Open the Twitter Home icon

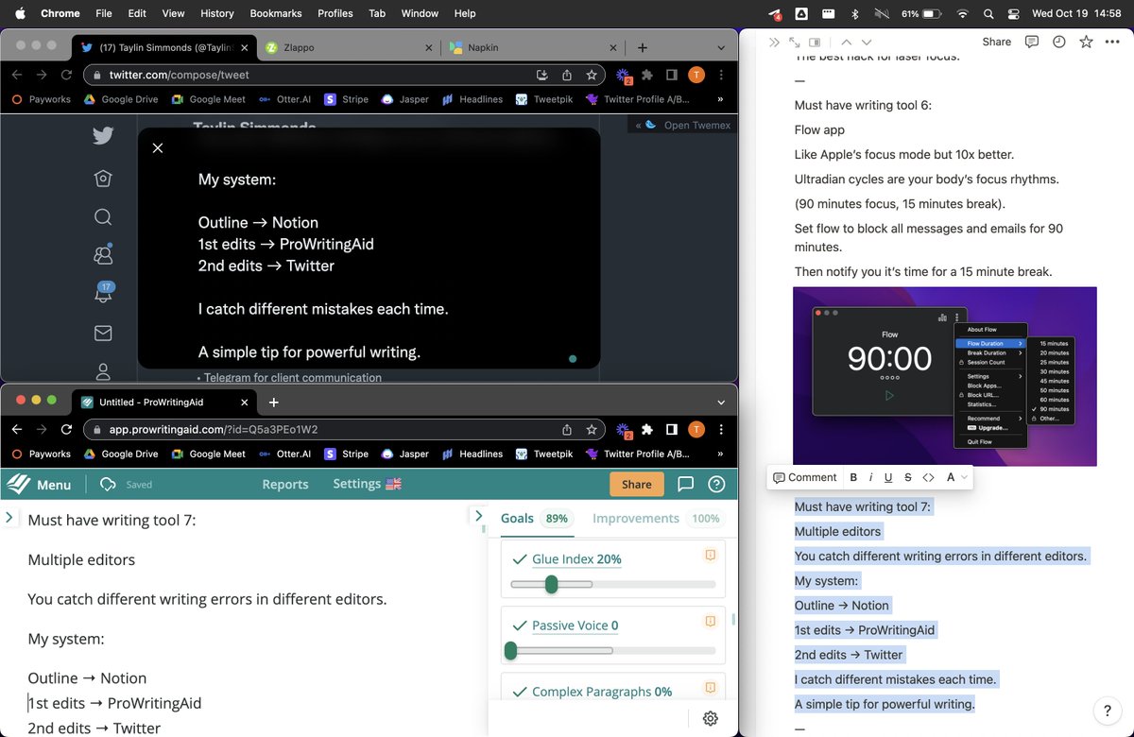[103, 179]
